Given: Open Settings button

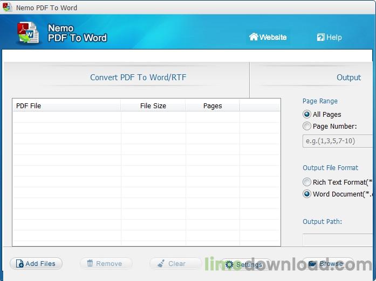Looking at the screenshot, I should coord(246,264).
